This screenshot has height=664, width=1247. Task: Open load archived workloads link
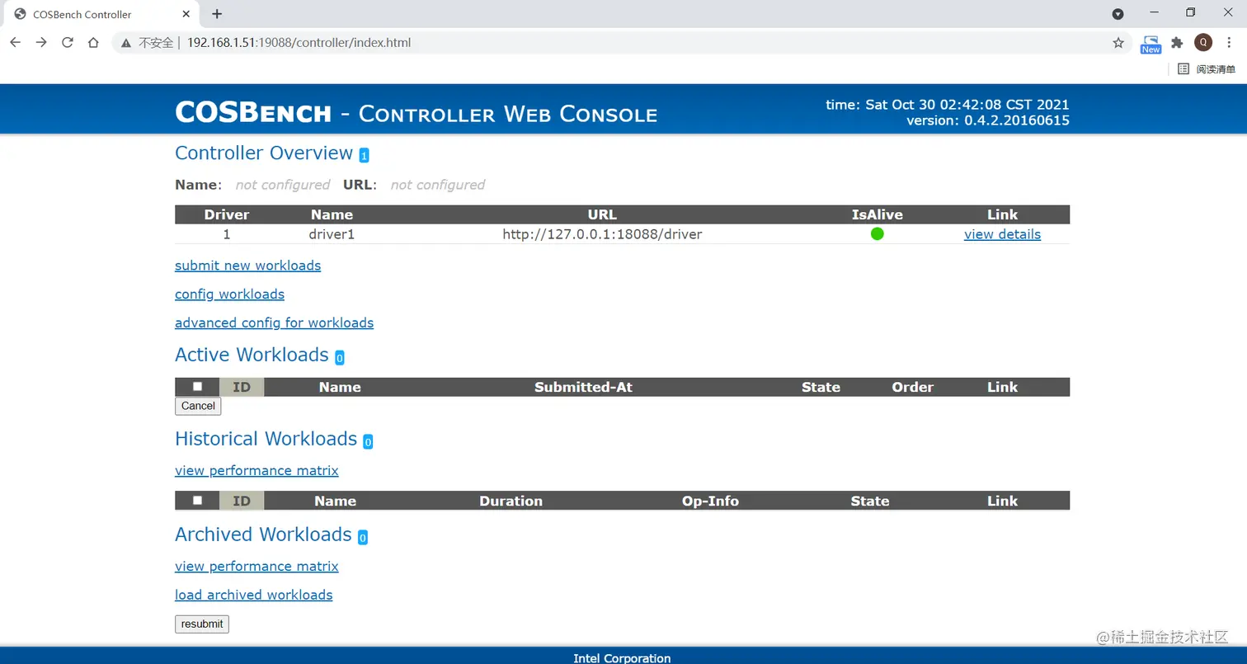pyautogui.click(x=253, y=595)
